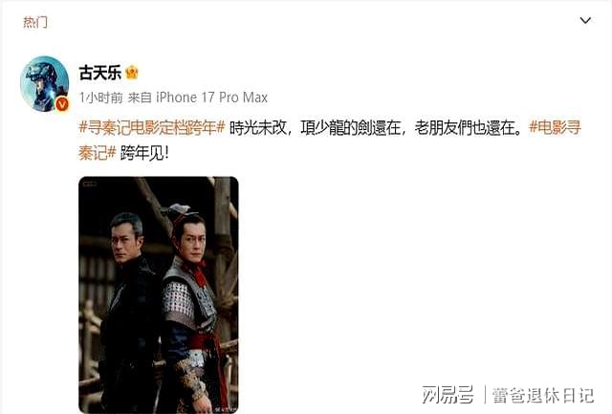This screenshot has width=612, height=414.
Task: Open the 古天乐 username link
Action: [99, 73]
